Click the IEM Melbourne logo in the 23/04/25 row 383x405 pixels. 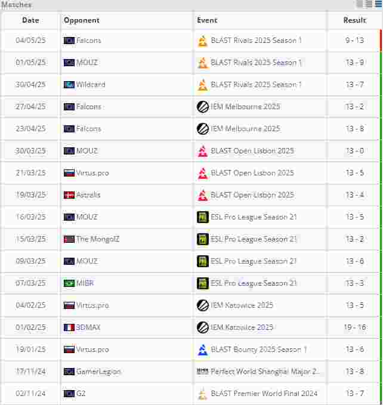click(x=203, y=129)
